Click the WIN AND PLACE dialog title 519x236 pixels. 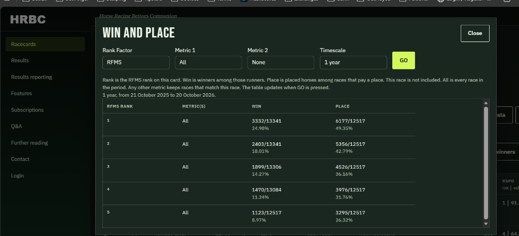139,33
